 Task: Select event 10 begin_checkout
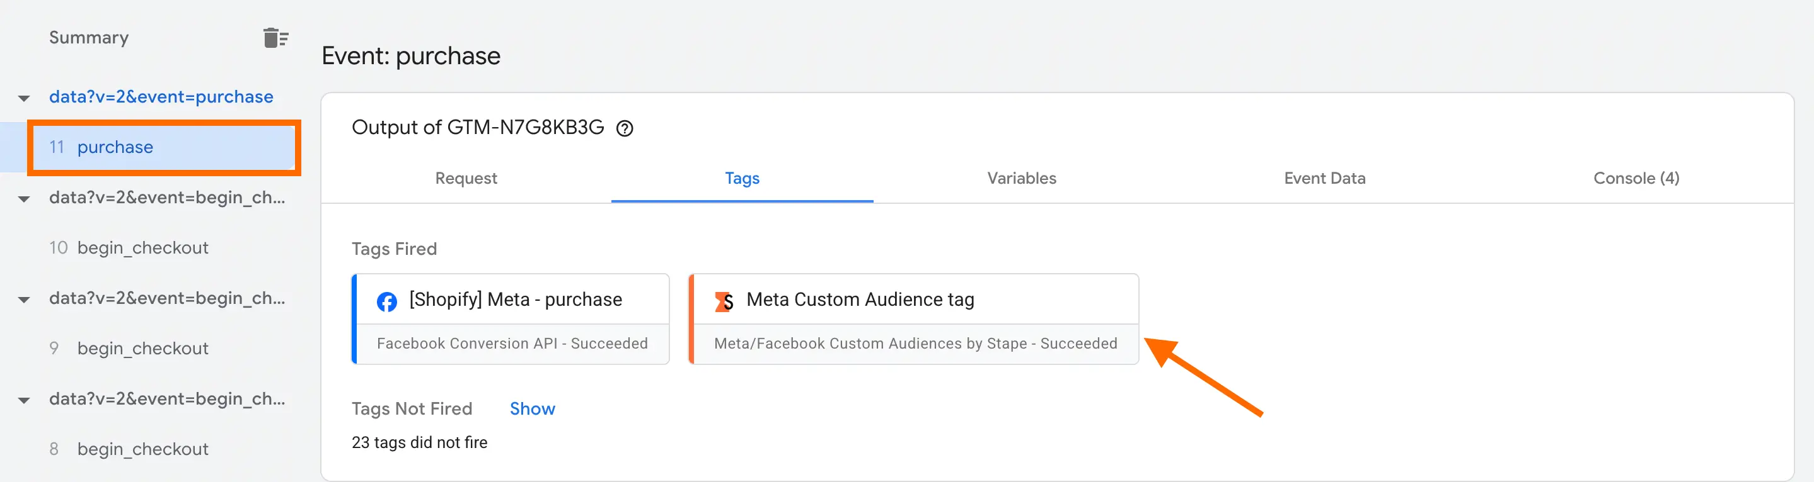[x=142, y=248]
